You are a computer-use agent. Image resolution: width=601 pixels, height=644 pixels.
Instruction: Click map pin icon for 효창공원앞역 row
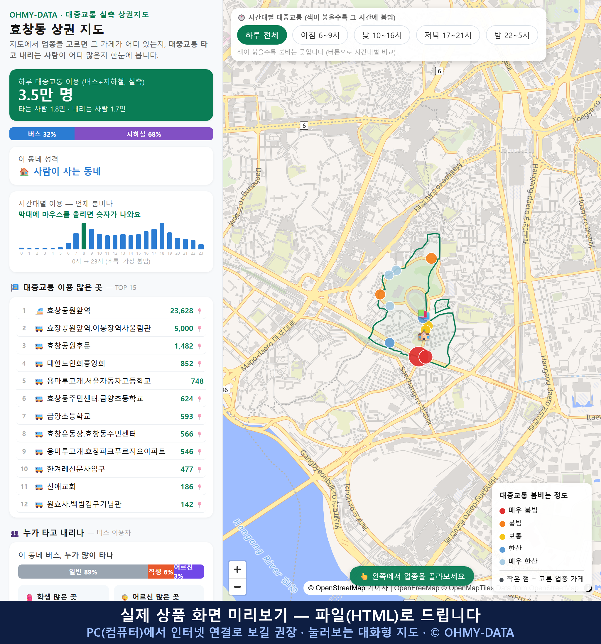pos(200,311)
